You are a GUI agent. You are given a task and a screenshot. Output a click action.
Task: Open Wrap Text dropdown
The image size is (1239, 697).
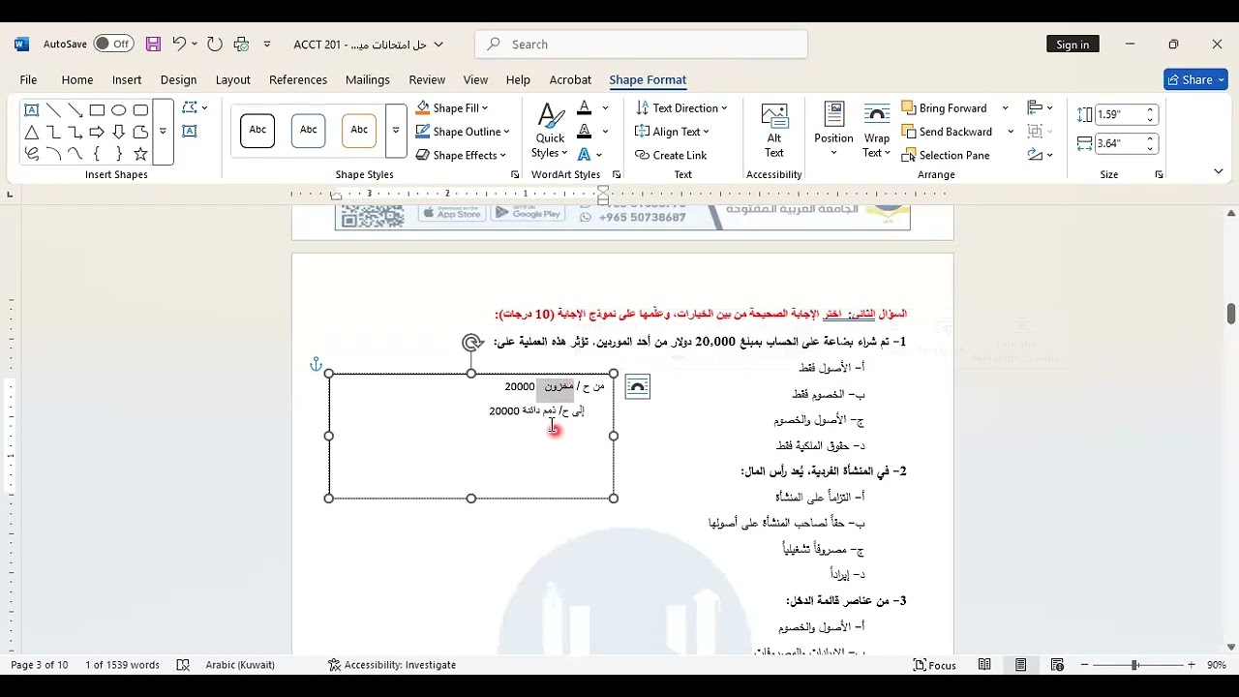[x=877, y=132]
